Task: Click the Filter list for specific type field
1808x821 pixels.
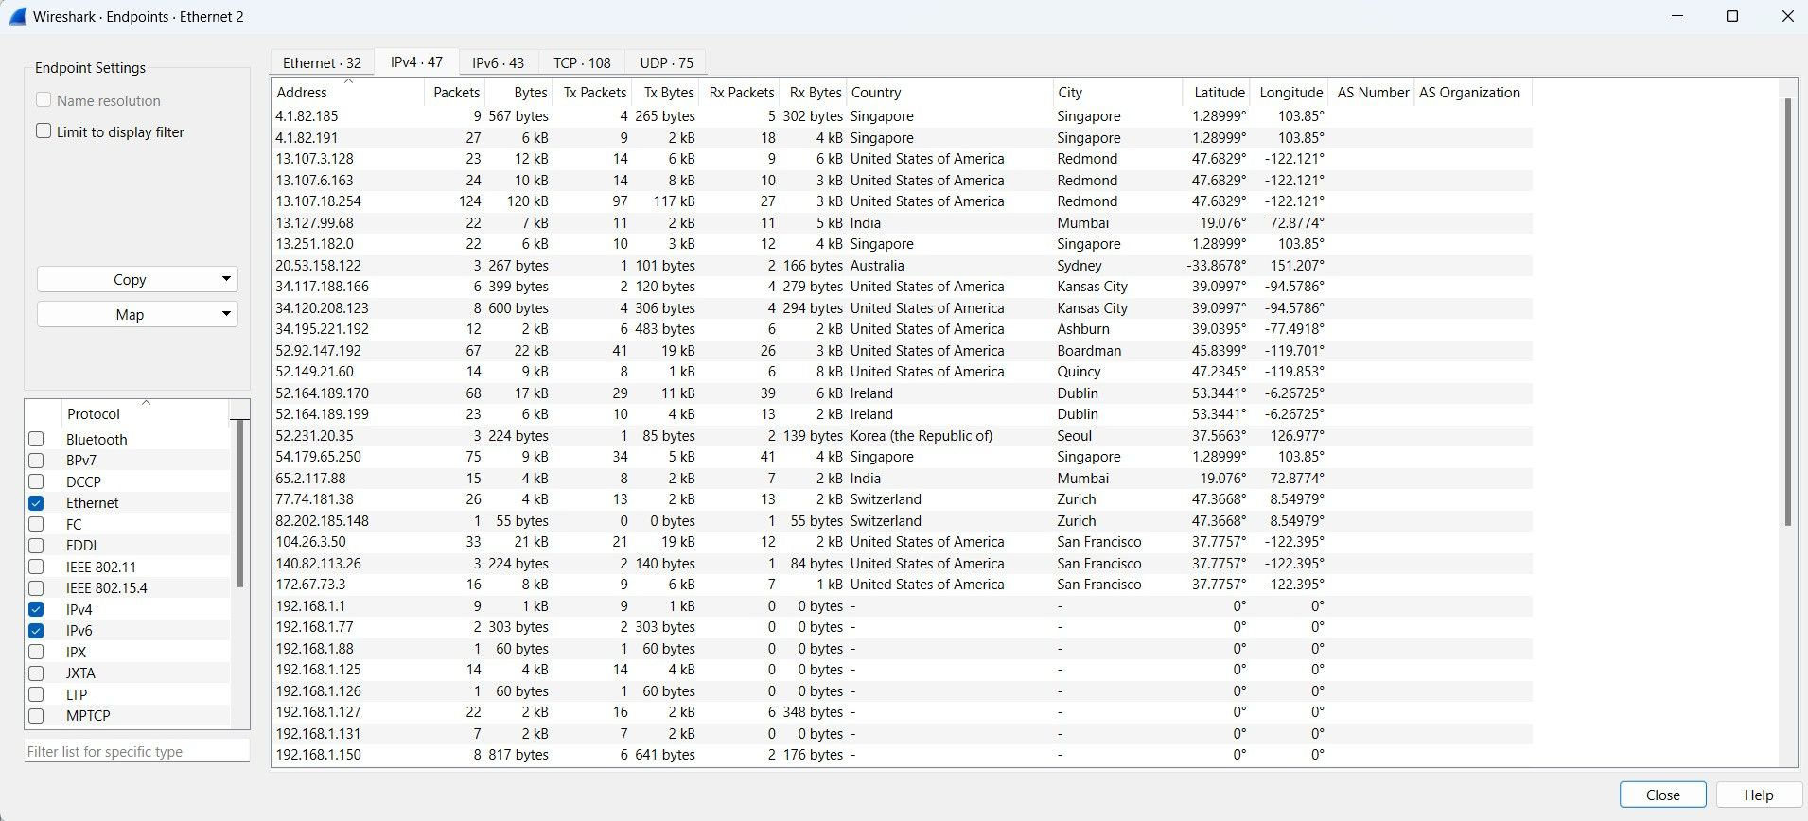Action: [137, 751]
